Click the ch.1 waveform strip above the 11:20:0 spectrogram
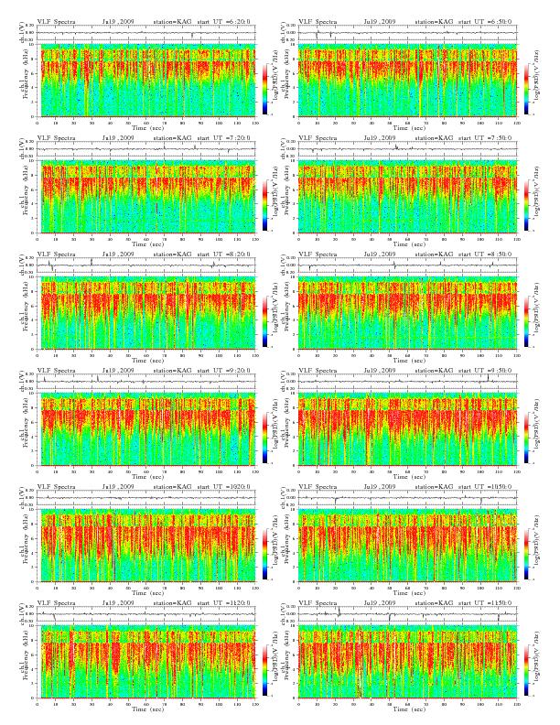The width and height of the screenshot is (560, 725). click(x=146, y=614)
